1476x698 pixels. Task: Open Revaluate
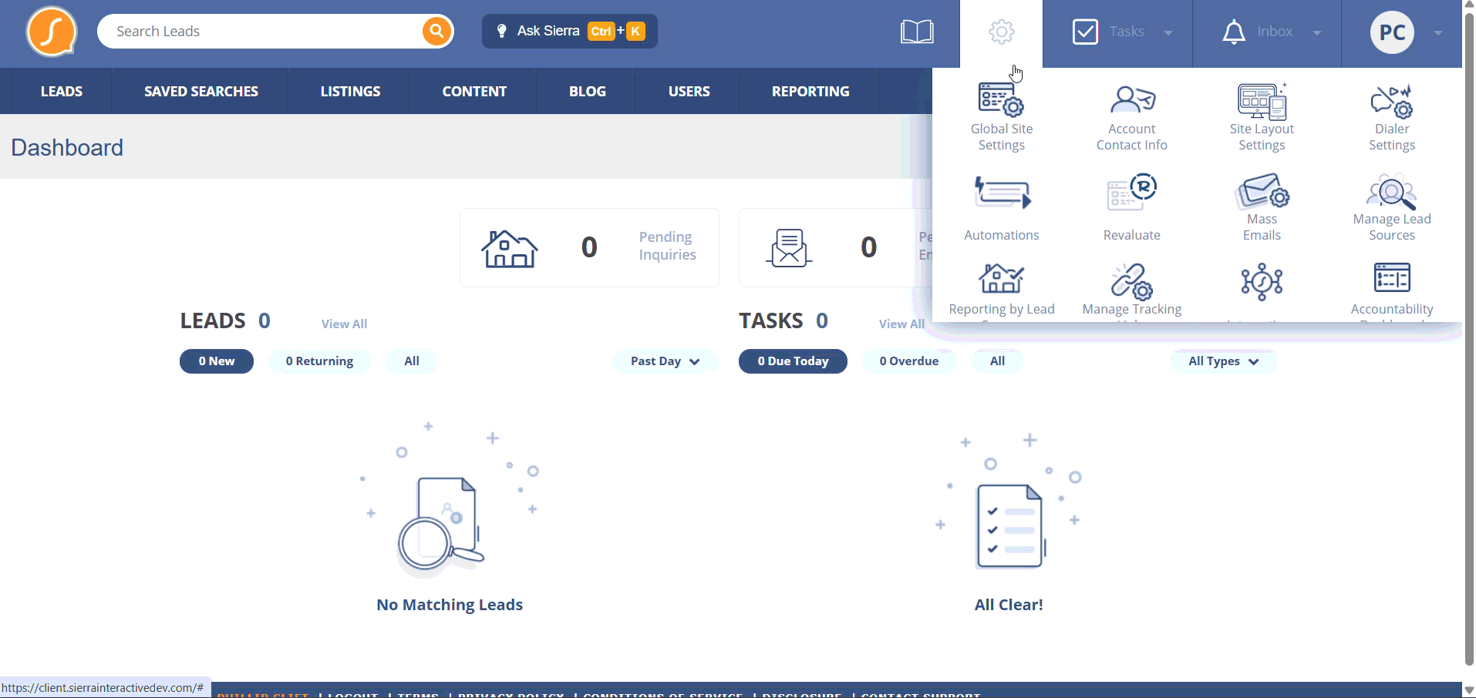[x=1131, y=208]
